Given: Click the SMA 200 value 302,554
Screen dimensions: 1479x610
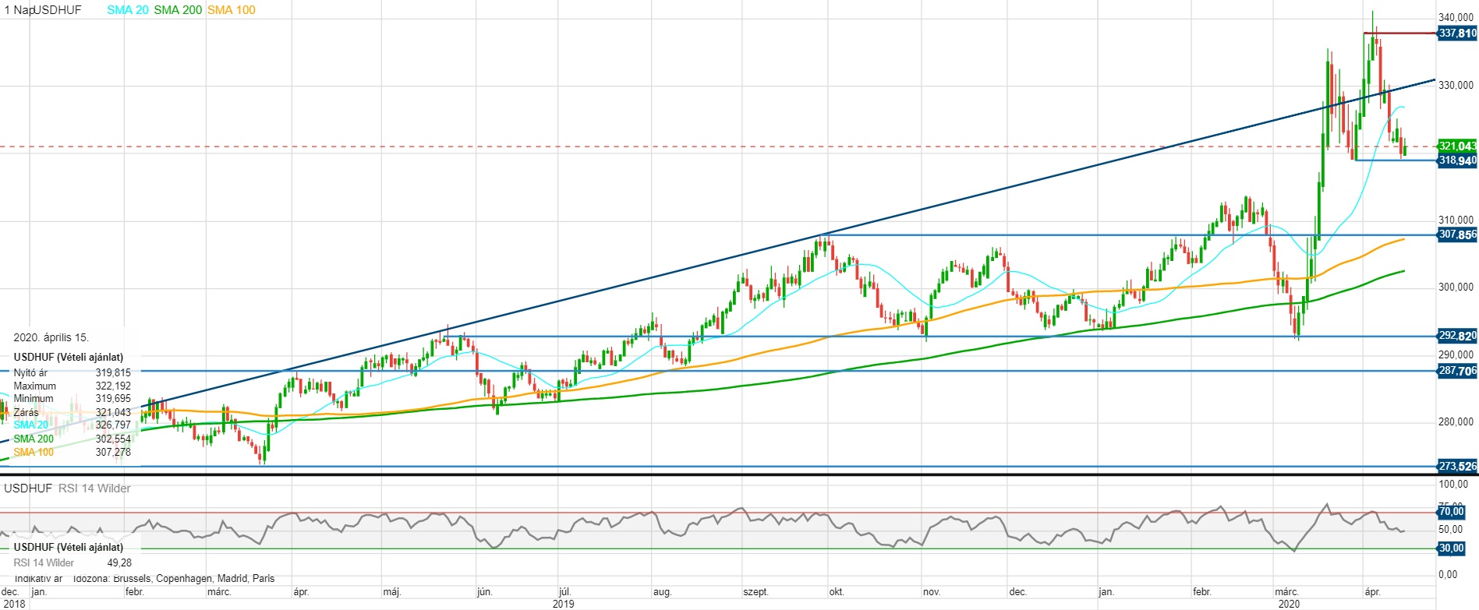Looking at the screenshot, I should click(113, 439).
